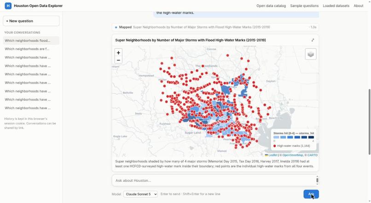Open the Open data catalog page
The height and width of the screenshot is (203, 371).
pyautogui.click(x=271, y=6)
